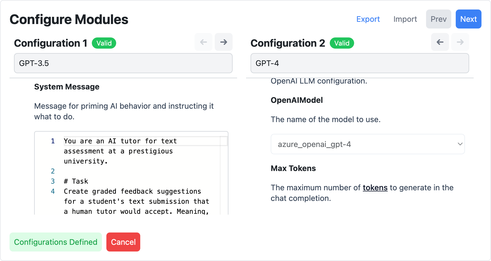Cancel the module configuration
Screen dimensions: 491x261
(x=123, y=242)
